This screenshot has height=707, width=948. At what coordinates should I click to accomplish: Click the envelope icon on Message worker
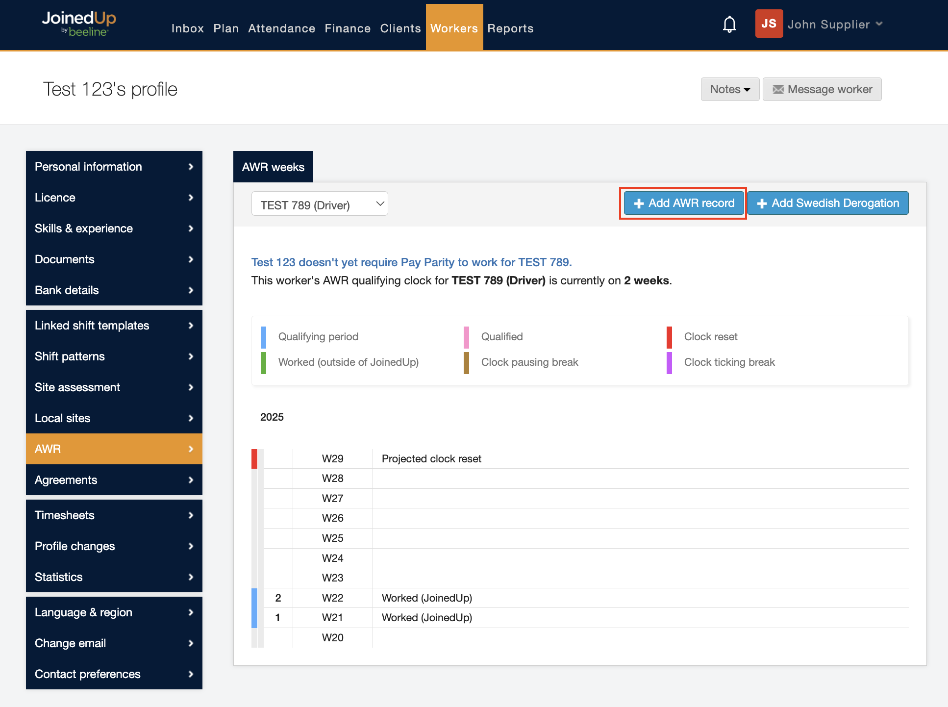pyautogui.click(x=778, y=90)
